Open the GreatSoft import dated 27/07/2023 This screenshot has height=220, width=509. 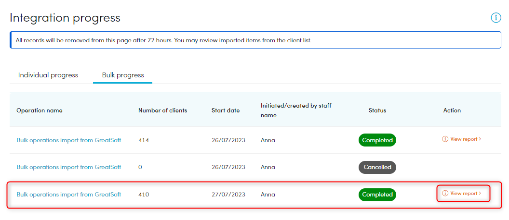tap(69, 195)
